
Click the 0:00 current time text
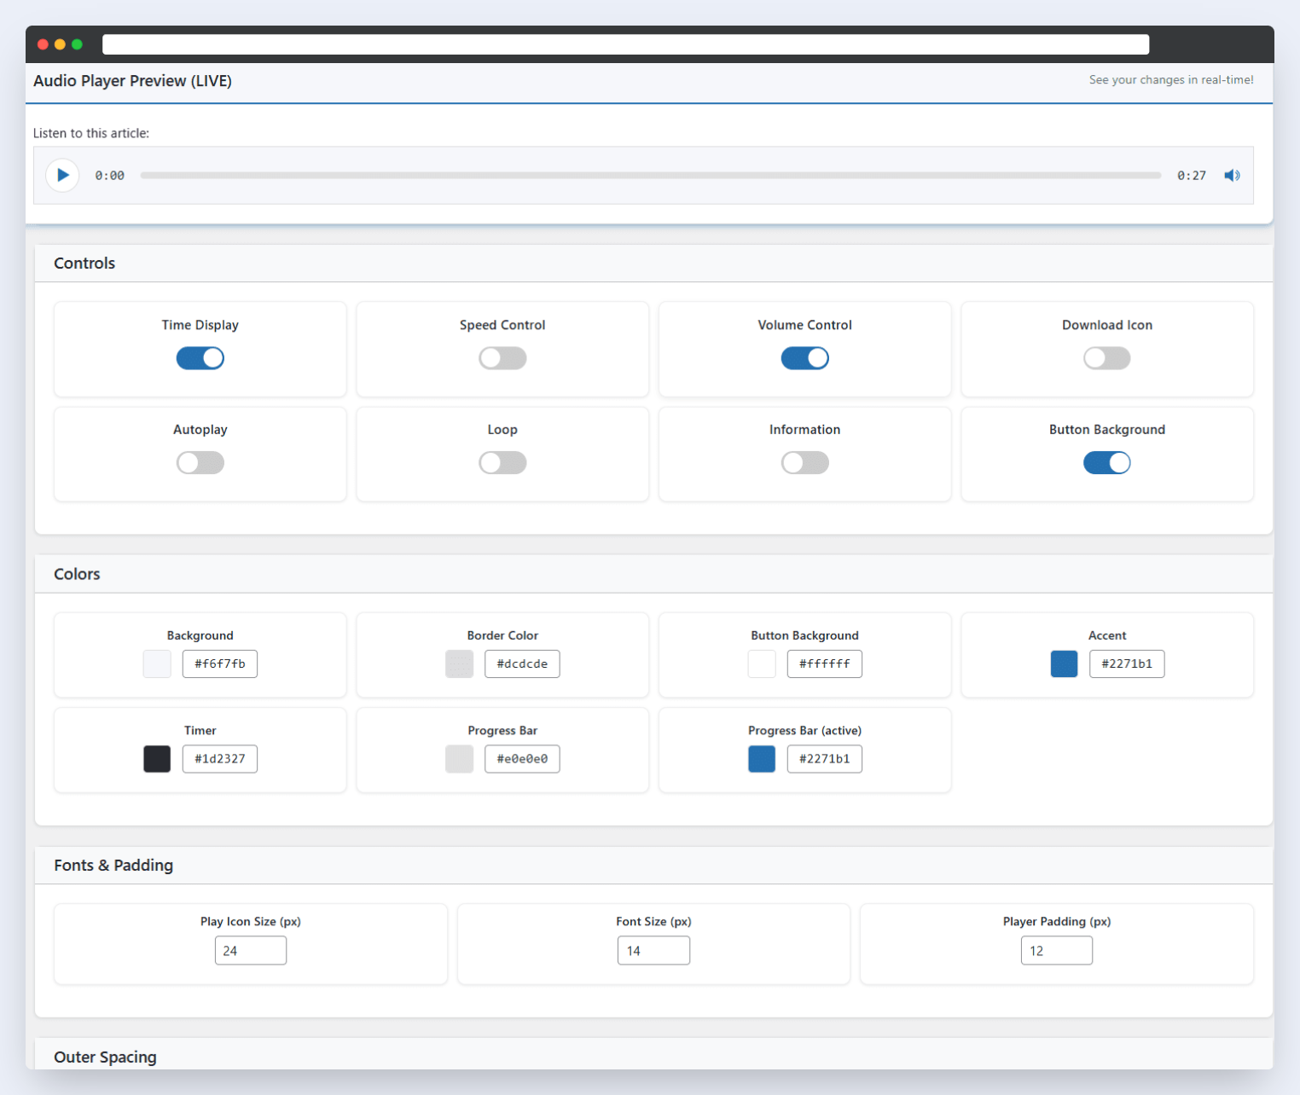click(x=109, y=176)
